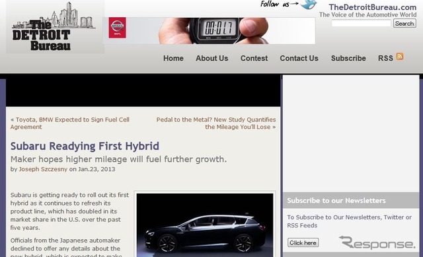423x257 pixels.
Task: Click the Twitter bird icon
Action: (x=309, y=5)
